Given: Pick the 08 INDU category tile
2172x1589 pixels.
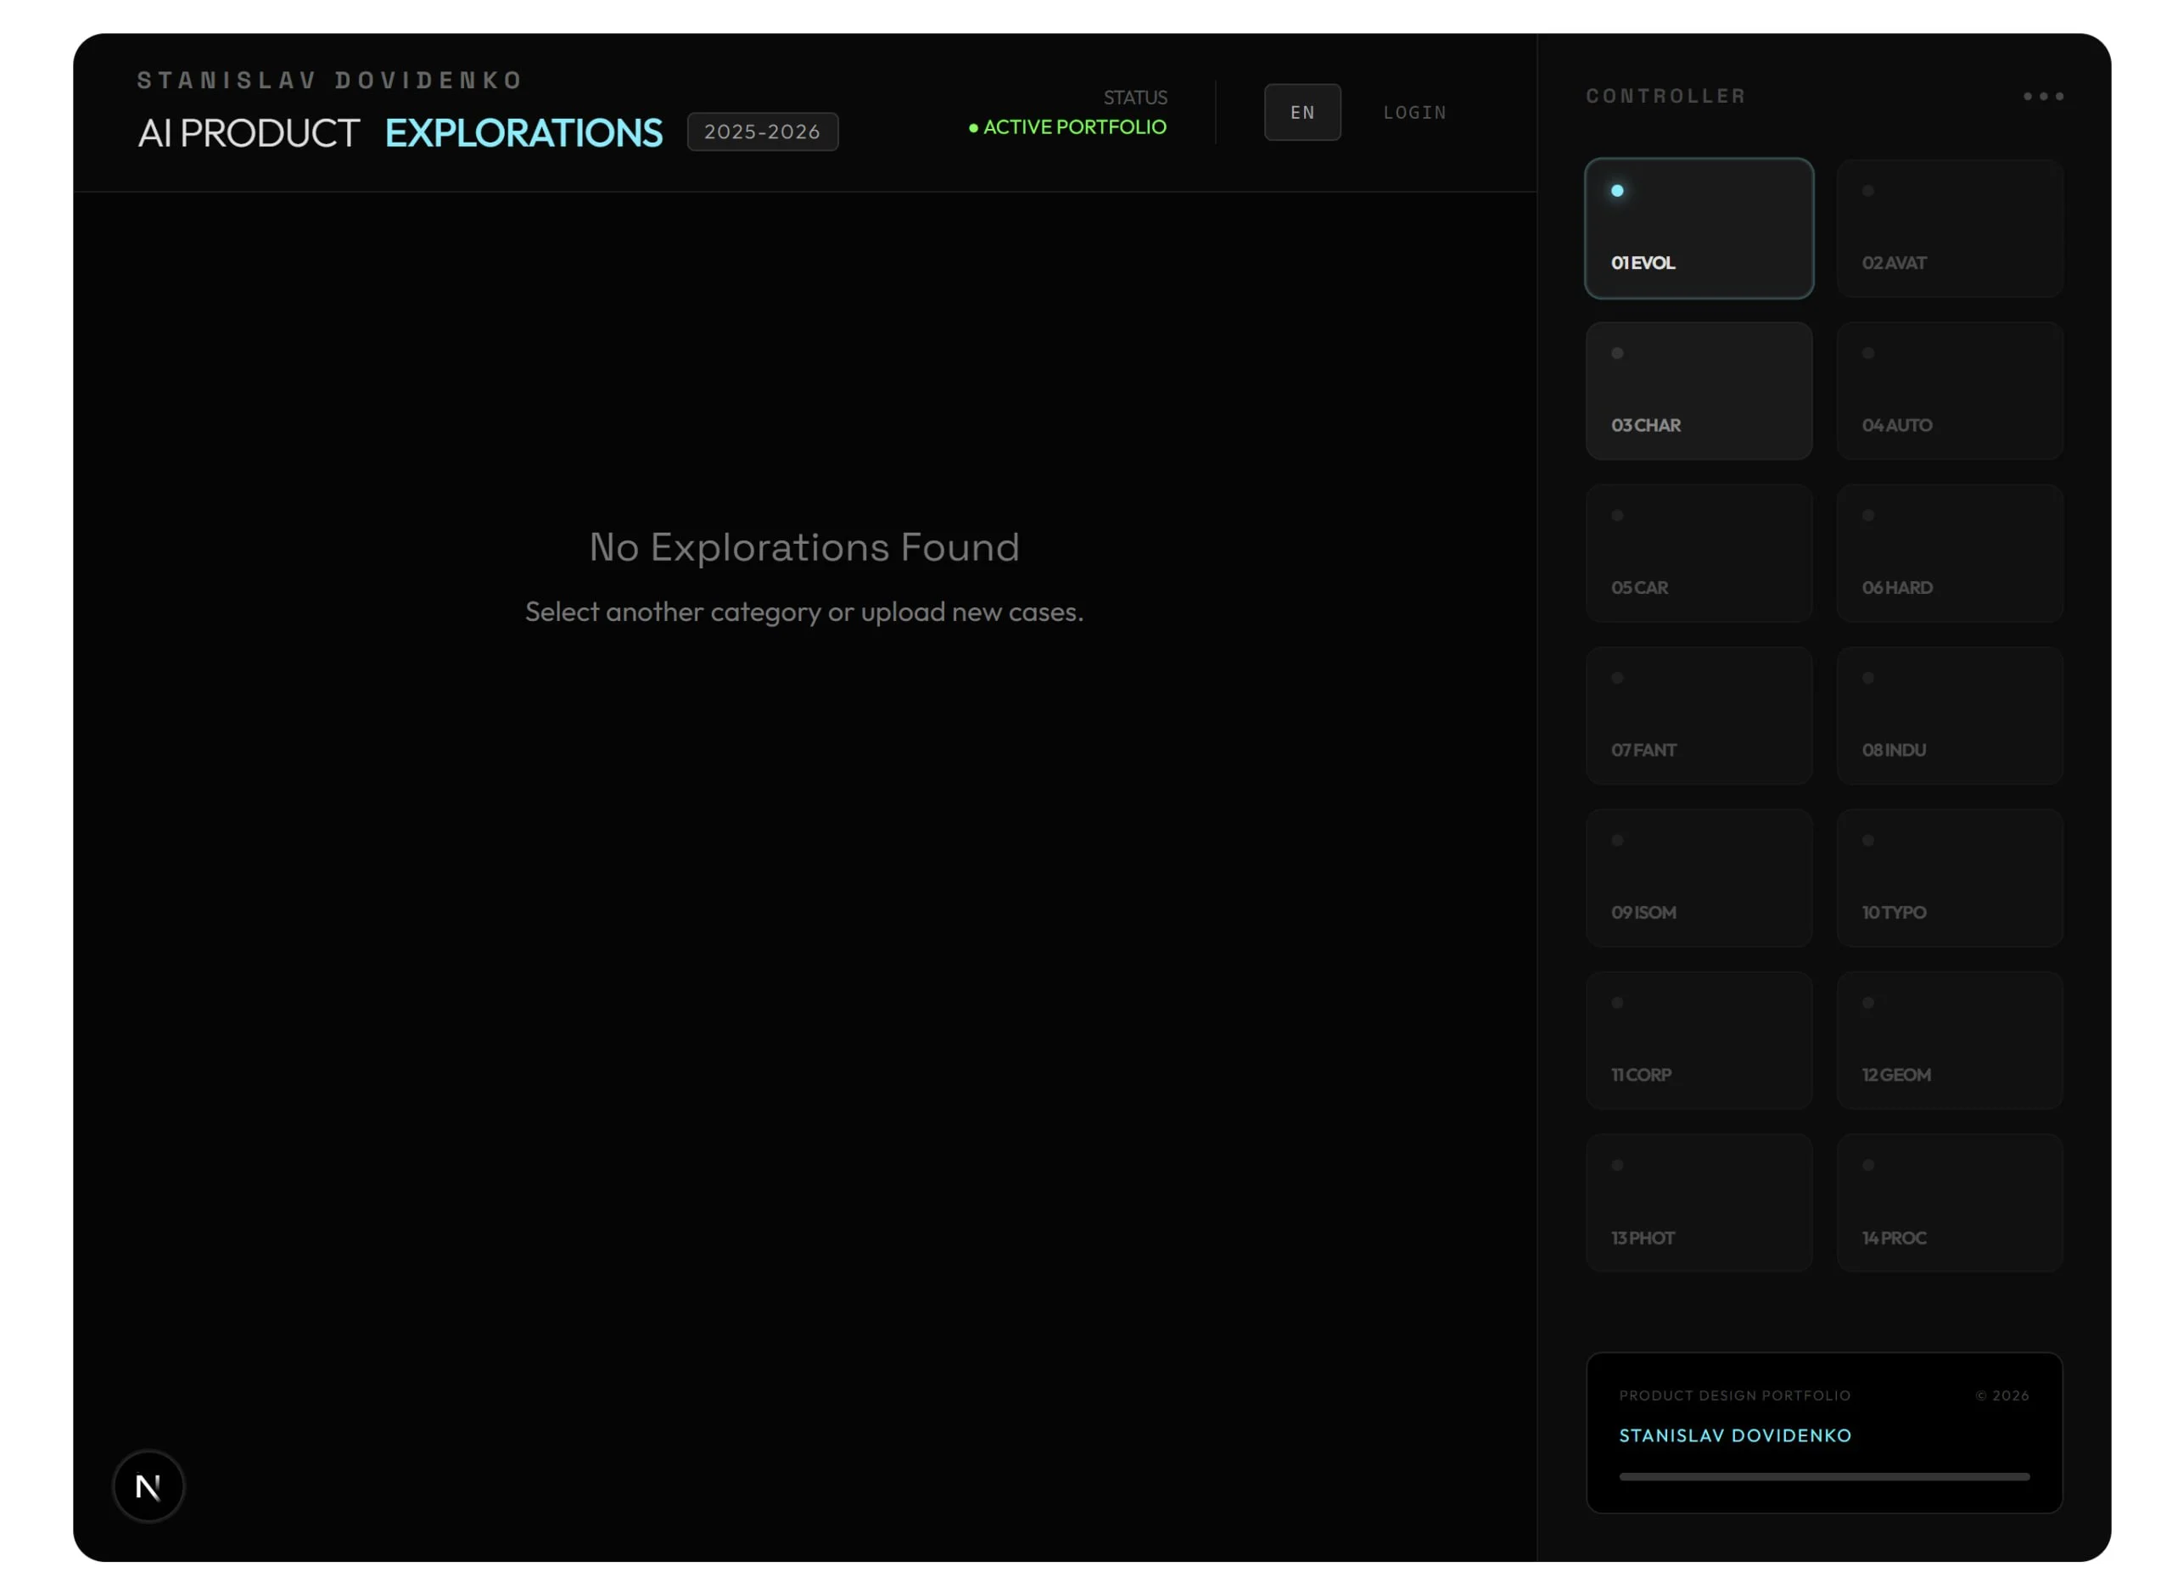Looking at the screenshot, I should coord(1949,716).
